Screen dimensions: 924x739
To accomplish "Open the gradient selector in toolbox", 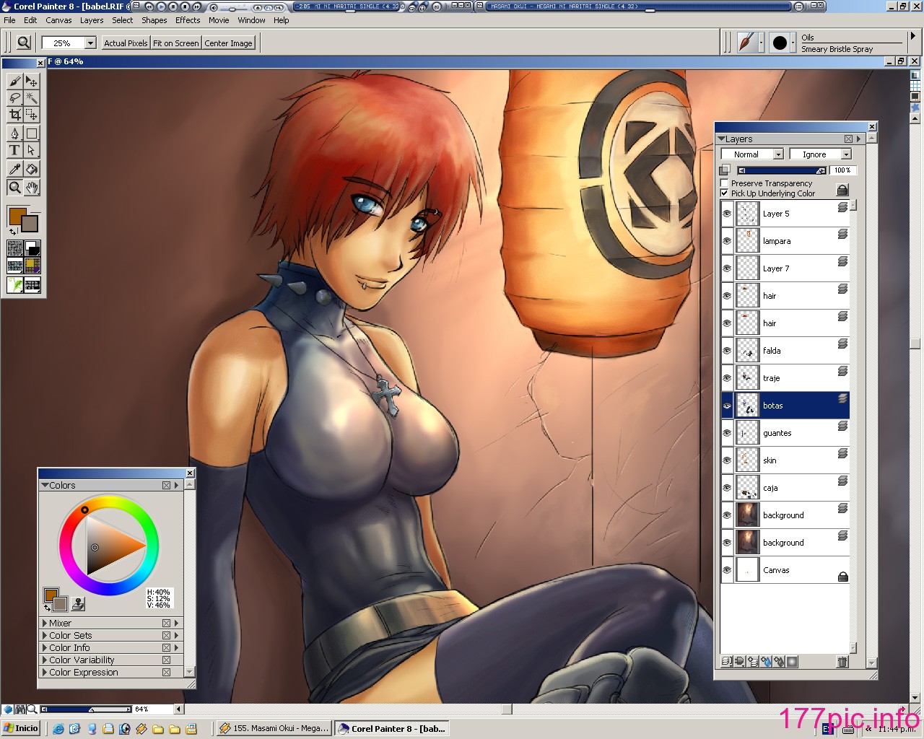I will coord(32,249).
